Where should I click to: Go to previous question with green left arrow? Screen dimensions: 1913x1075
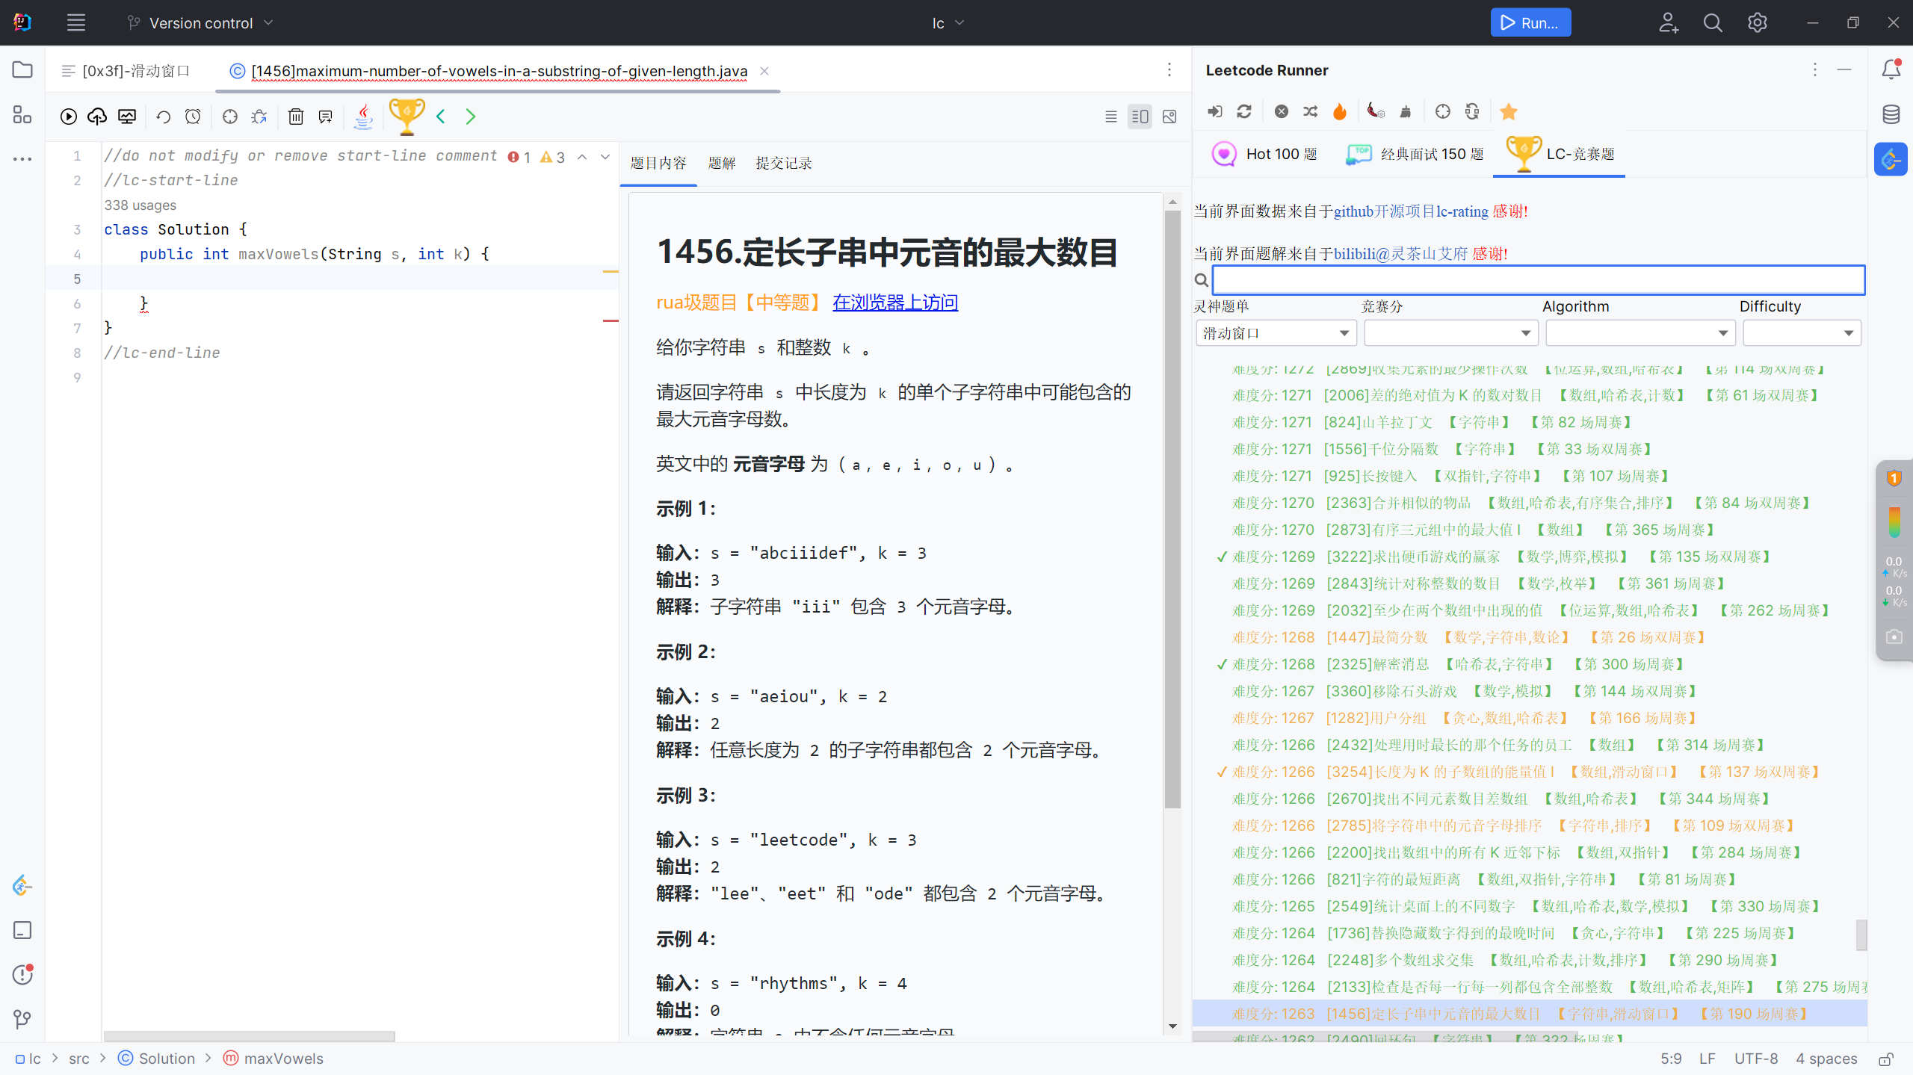pos(441,117)
